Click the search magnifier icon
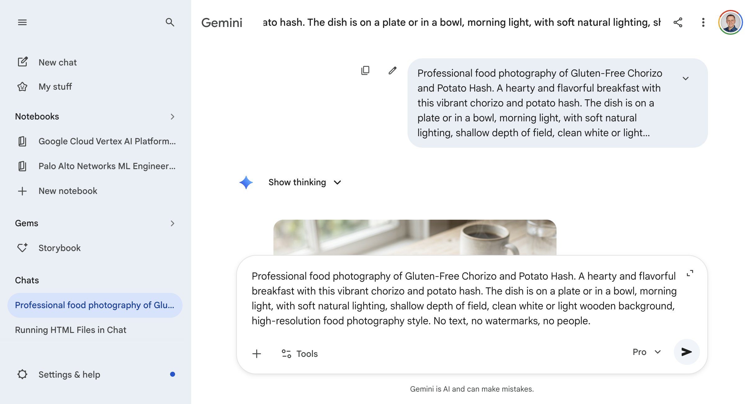 pyautogui.click(x=170, y=22)
